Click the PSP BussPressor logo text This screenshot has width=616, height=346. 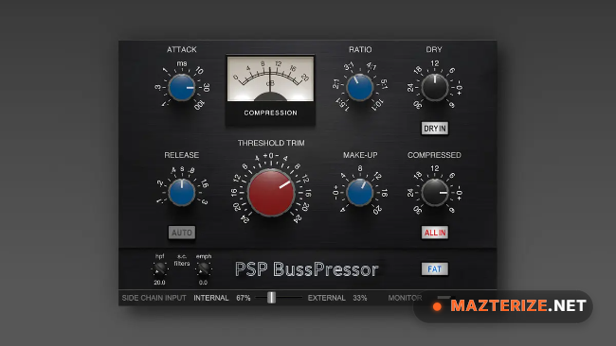click(306, 269)
